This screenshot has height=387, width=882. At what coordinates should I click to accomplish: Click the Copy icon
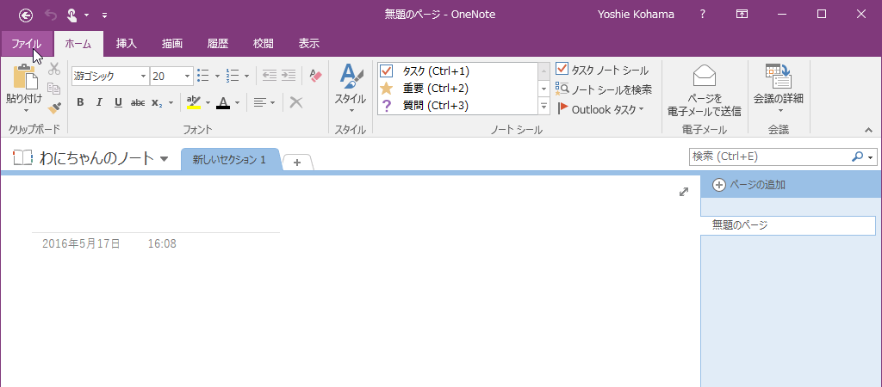(x=54, y=89)
